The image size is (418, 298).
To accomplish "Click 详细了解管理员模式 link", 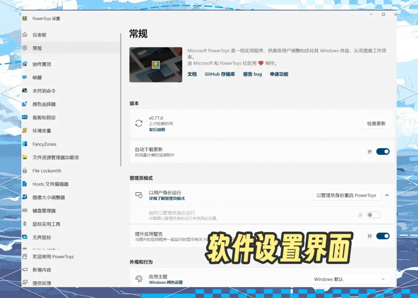I will pyautogui.click(x=167, y=198).
